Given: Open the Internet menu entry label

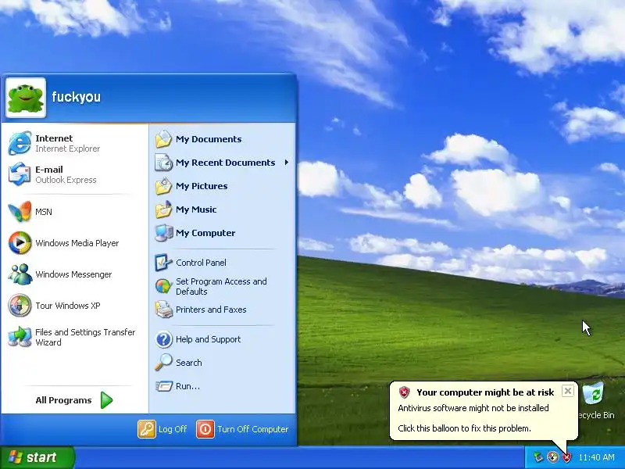Looking at the screenshot, I should 54,138.
